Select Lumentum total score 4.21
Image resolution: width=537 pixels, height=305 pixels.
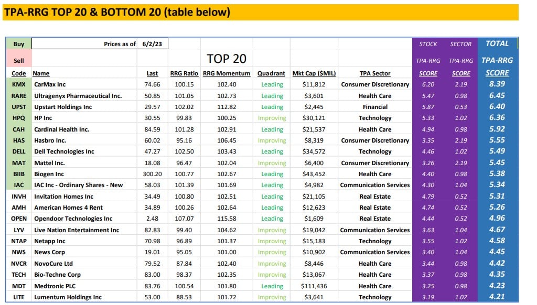497,297
